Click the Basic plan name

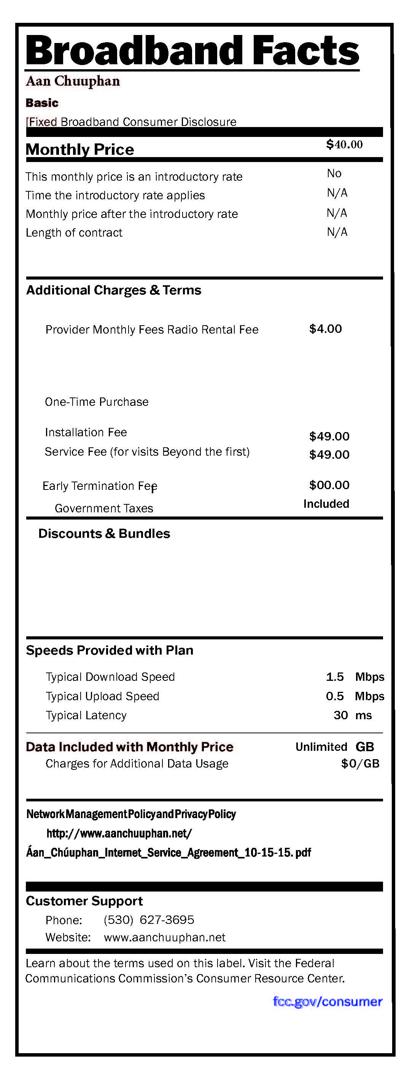tap(42, 103)
